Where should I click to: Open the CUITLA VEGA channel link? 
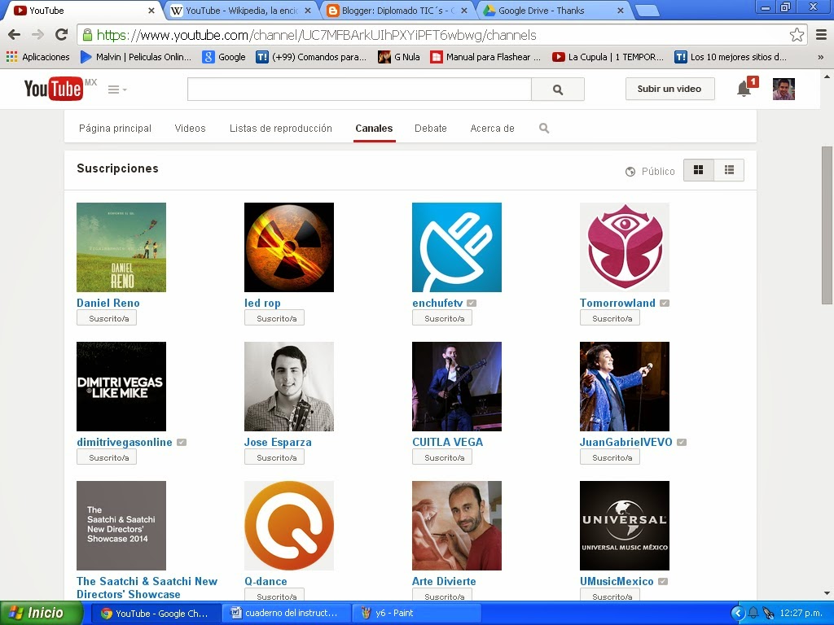[447, 442]
